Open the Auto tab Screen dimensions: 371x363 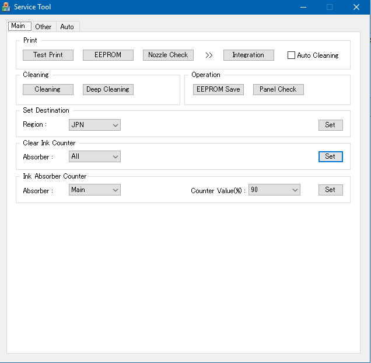click(67, 26)
